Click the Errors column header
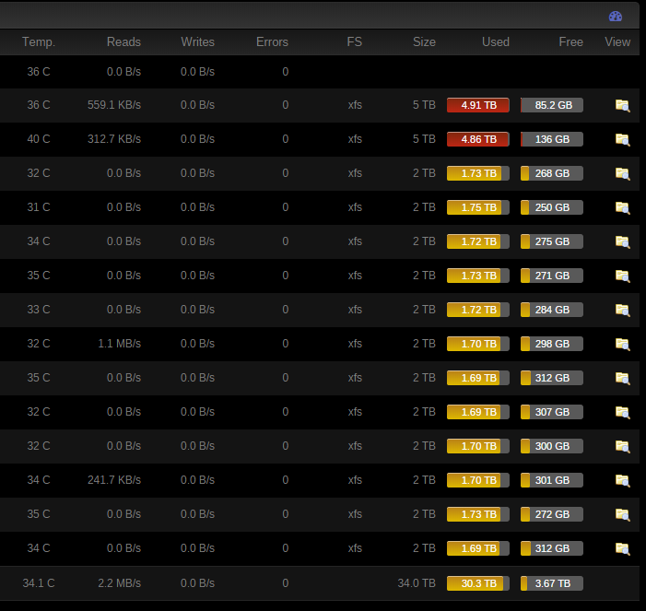646x611 pixels. 272,42
